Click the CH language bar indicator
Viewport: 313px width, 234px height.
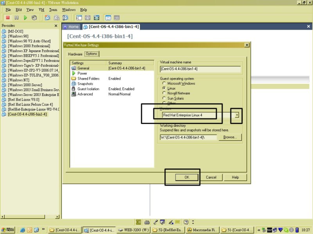tap(138, 222)
